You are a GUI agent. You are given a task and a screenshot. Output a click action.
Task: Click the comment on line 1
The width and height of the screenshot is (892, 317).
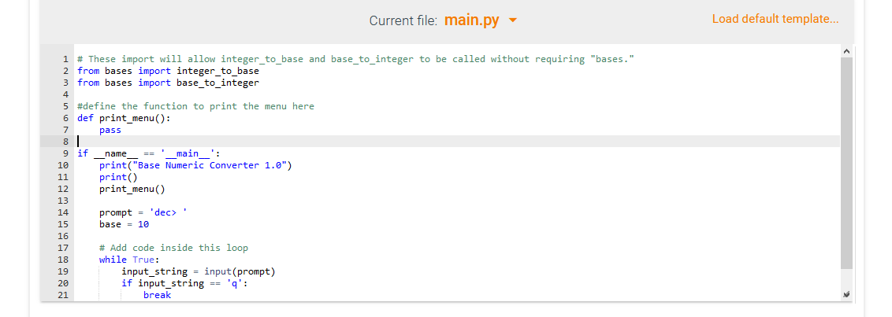[x=355, y=59]
